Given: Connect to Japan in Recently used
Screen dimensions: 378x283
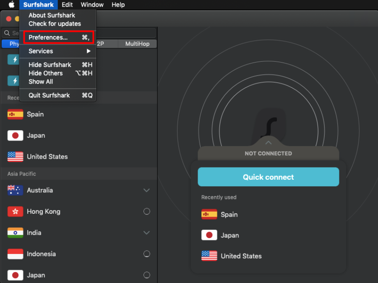Looking at the screenshot, I should point(230,235).
